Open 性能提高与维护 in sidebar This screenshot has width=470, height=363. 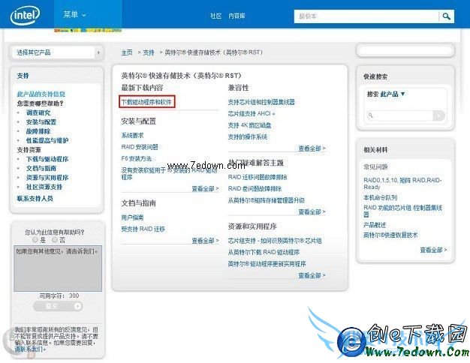[47, 141]
